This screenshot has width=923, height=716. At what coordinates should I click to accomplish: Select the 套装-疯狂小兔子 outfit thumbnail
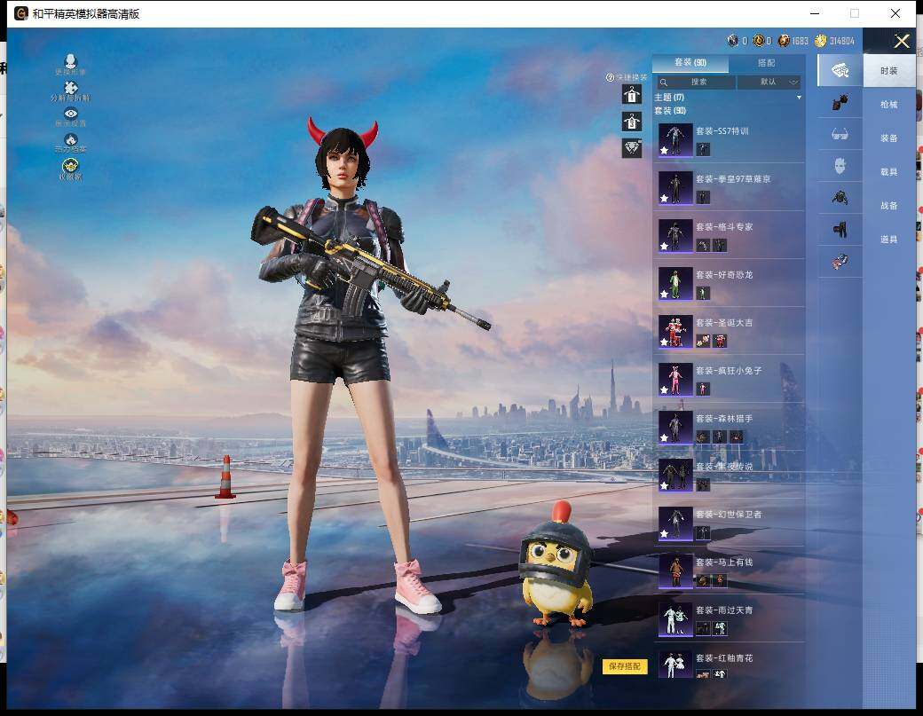pos(675,379)
